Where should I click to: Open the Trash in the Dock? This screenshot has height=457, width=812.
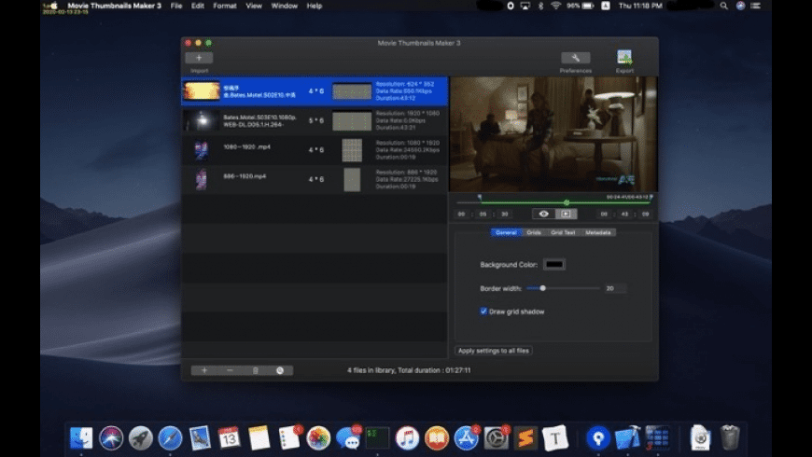tap(730, 437)
